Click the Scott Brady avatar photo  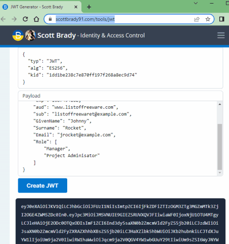click(31, 36)
